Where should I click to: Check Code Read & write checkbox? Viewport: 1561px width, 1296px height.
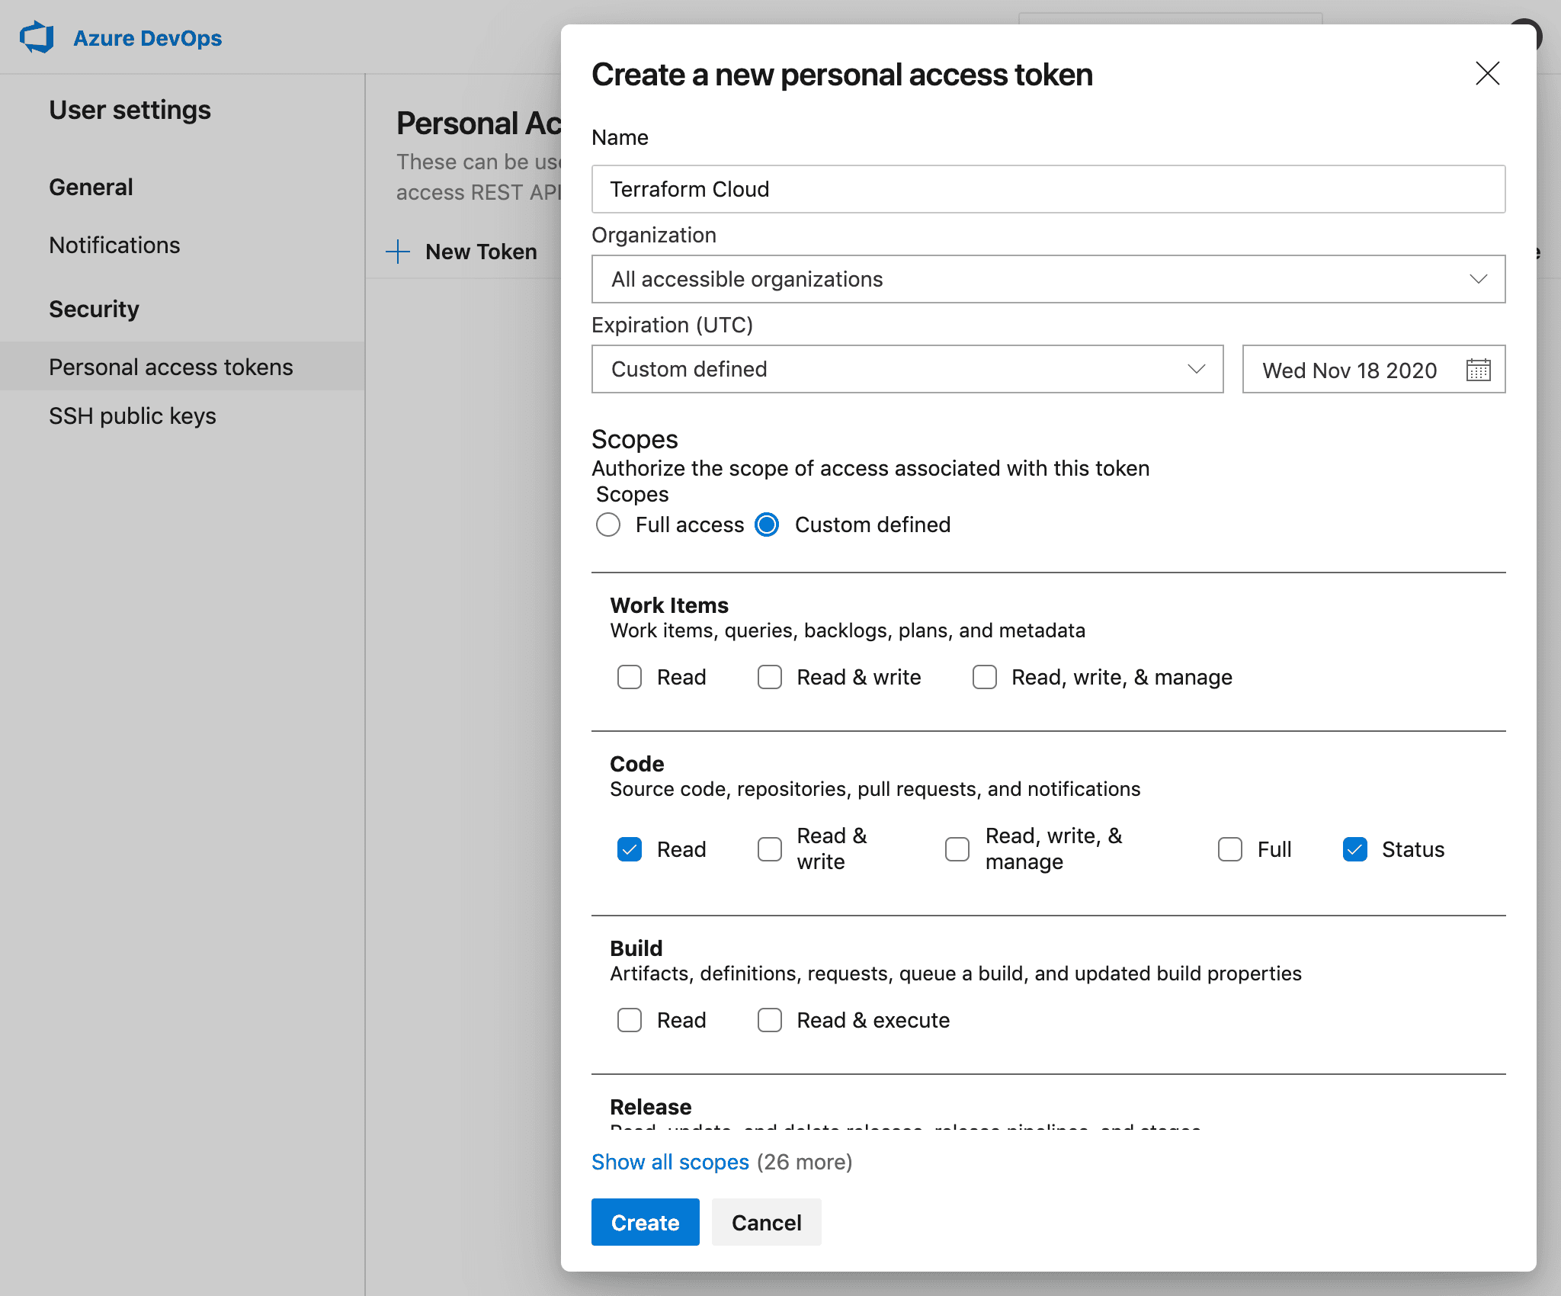pyautogui.click(x=770, y=849)
